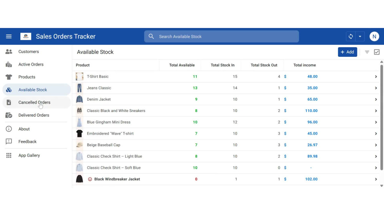Screen dimensions: 384x216
Task: Open the Feedback page link
Action: point(36,142)
